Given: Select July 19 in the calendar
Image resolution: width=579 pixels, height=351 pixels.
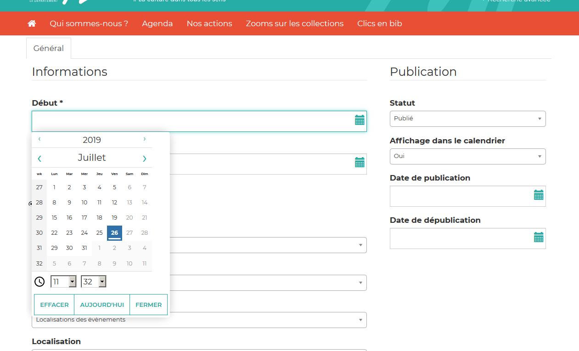Looking at the screenshot, I should (x=114, y=218).
